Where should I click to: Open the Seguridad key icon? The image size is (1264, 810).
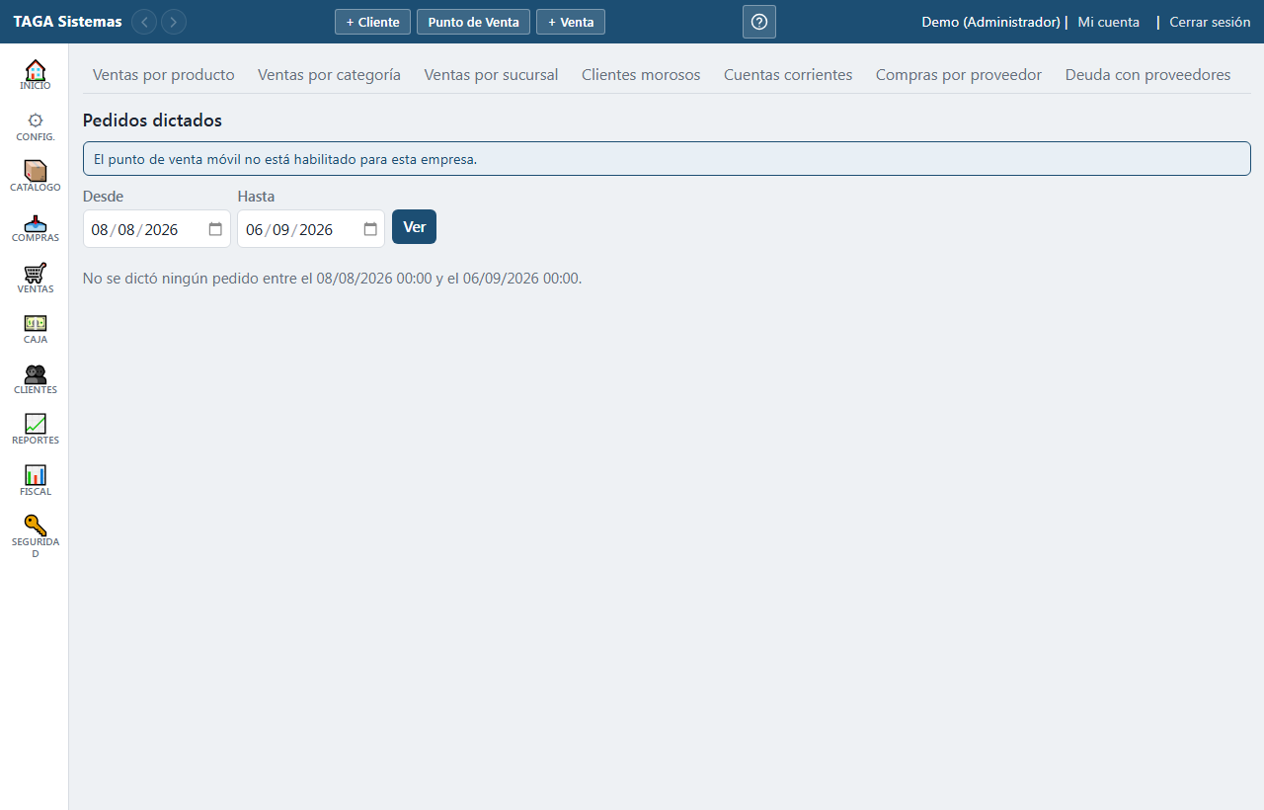(x=35, y=526)
